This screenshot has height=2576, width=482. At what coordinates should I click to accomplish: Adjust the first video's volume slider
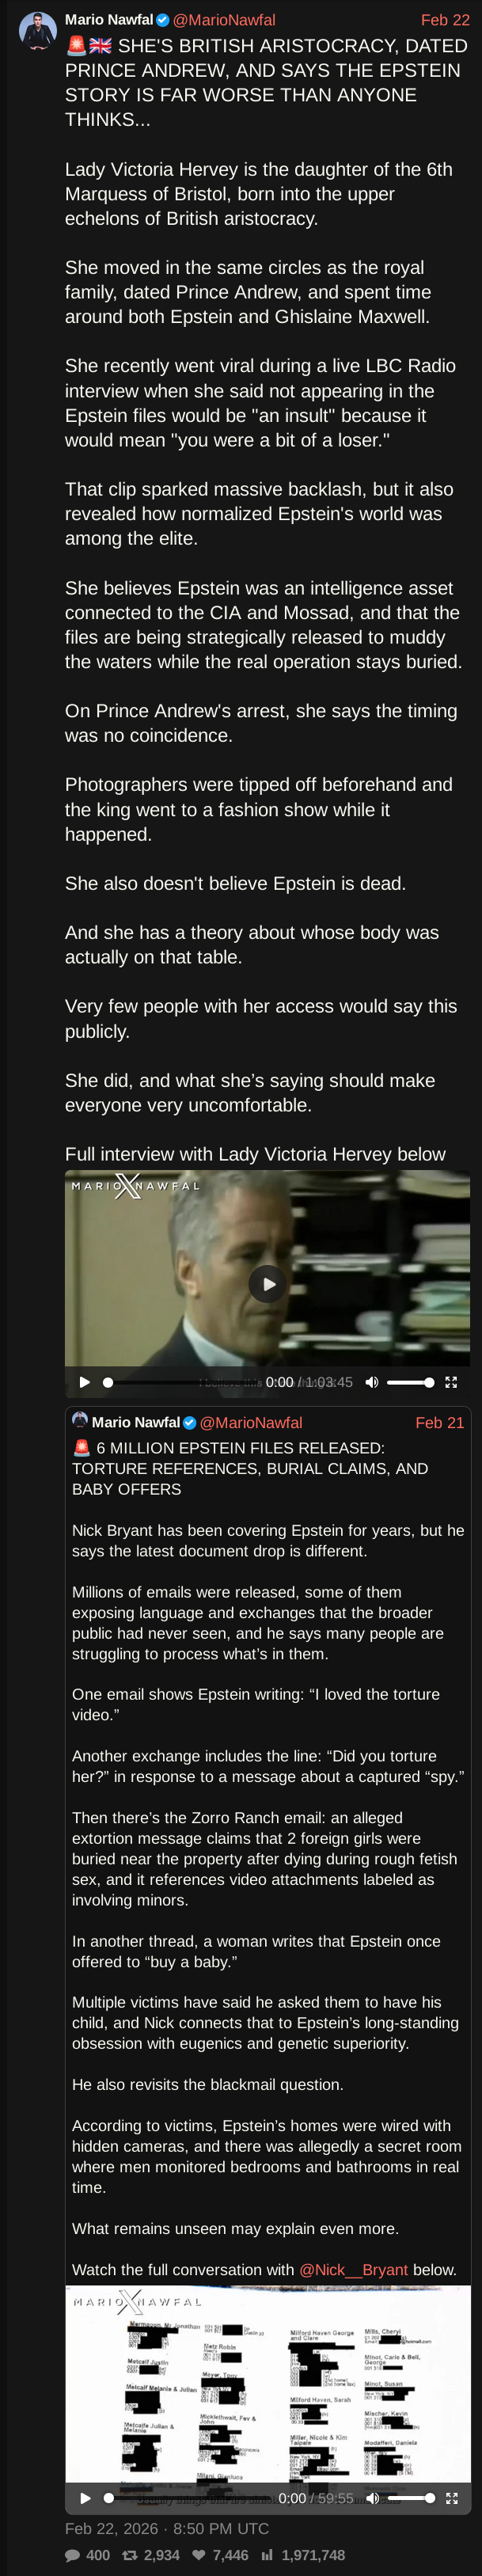[411, 1382]
